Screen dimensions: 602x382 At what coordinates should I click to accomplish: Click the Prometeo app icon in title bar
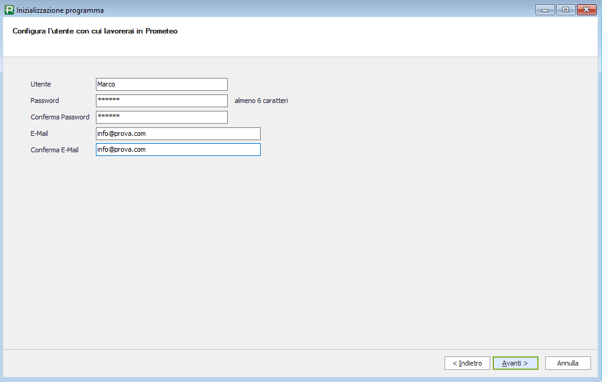(x=9, y=10)
